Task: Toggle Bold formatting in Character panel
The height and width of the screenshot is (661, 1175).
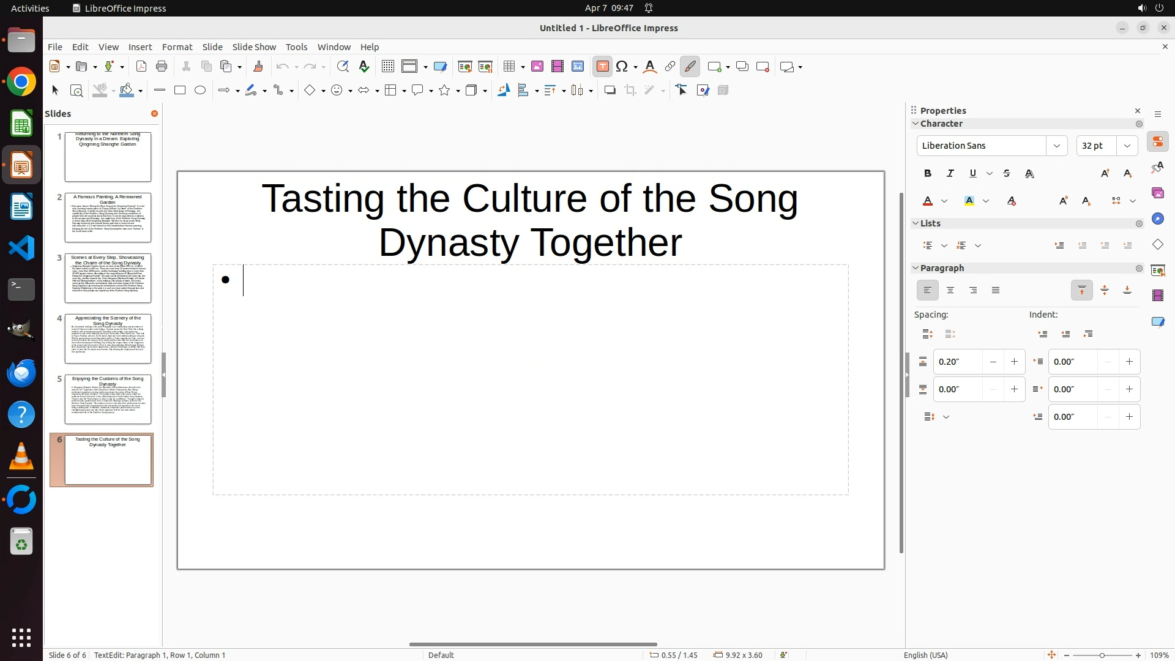Action: pos(928,174)
